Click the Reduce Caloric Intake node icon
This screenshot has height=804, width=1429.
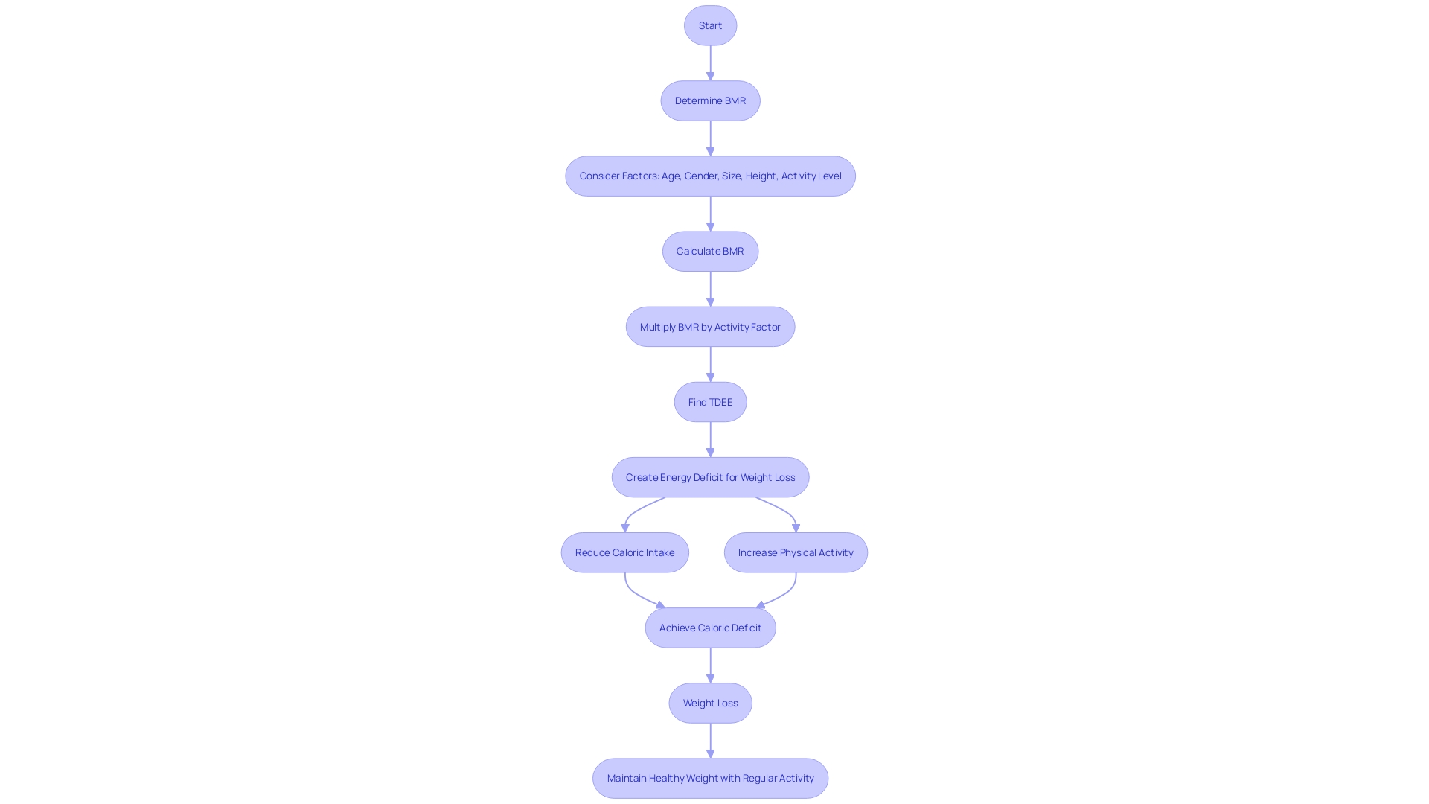[624, 552]
